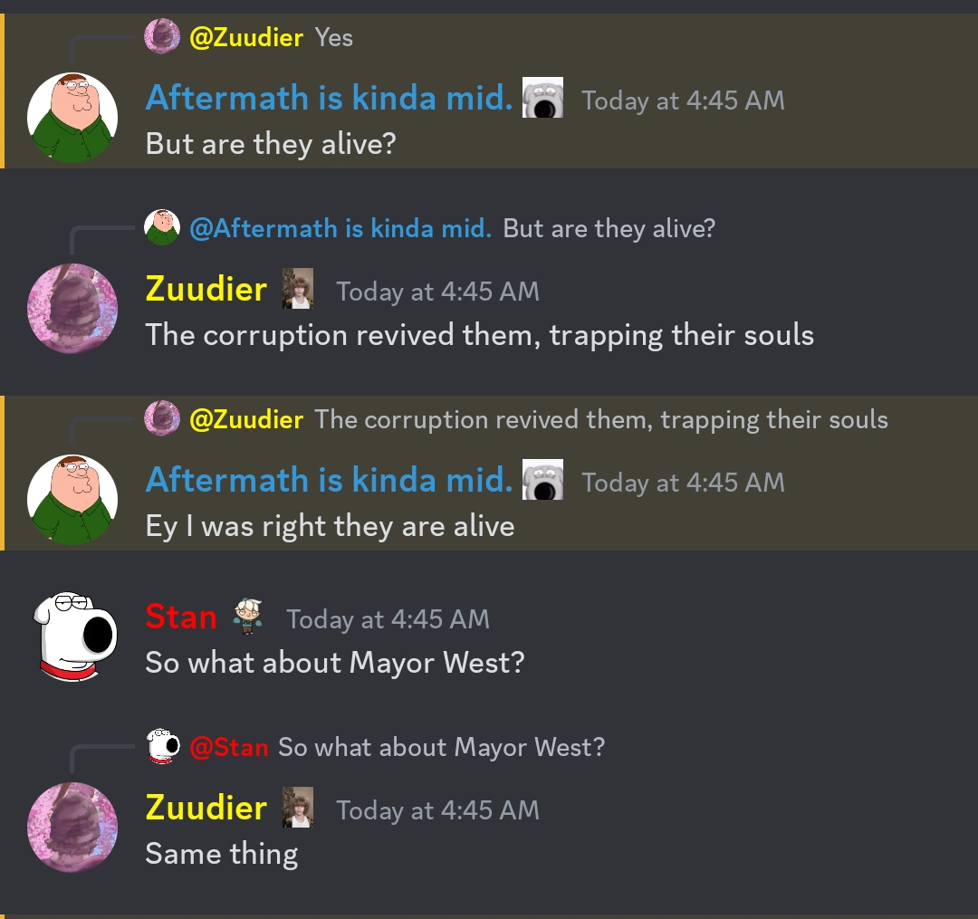Select the message 'Ey I was right they are alive'
The height and width of the screenshot is (919, 978).
tap(330, 526)
